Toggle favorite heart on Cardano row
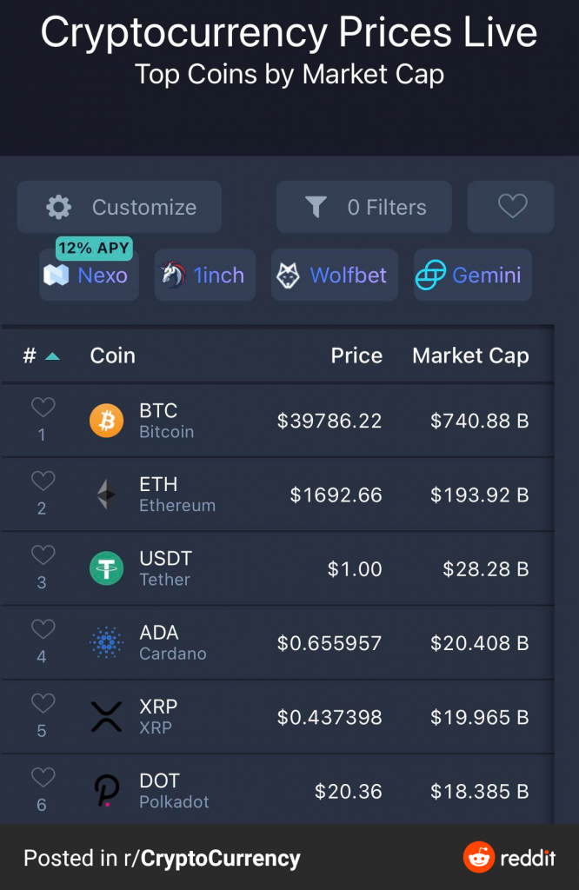Viewport: 579px width, 890px height. pos(43,629)
